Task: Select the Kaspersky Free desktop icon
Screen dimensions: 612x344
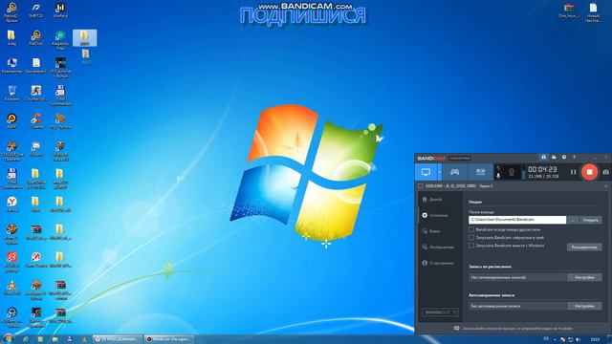Action: 60,40
